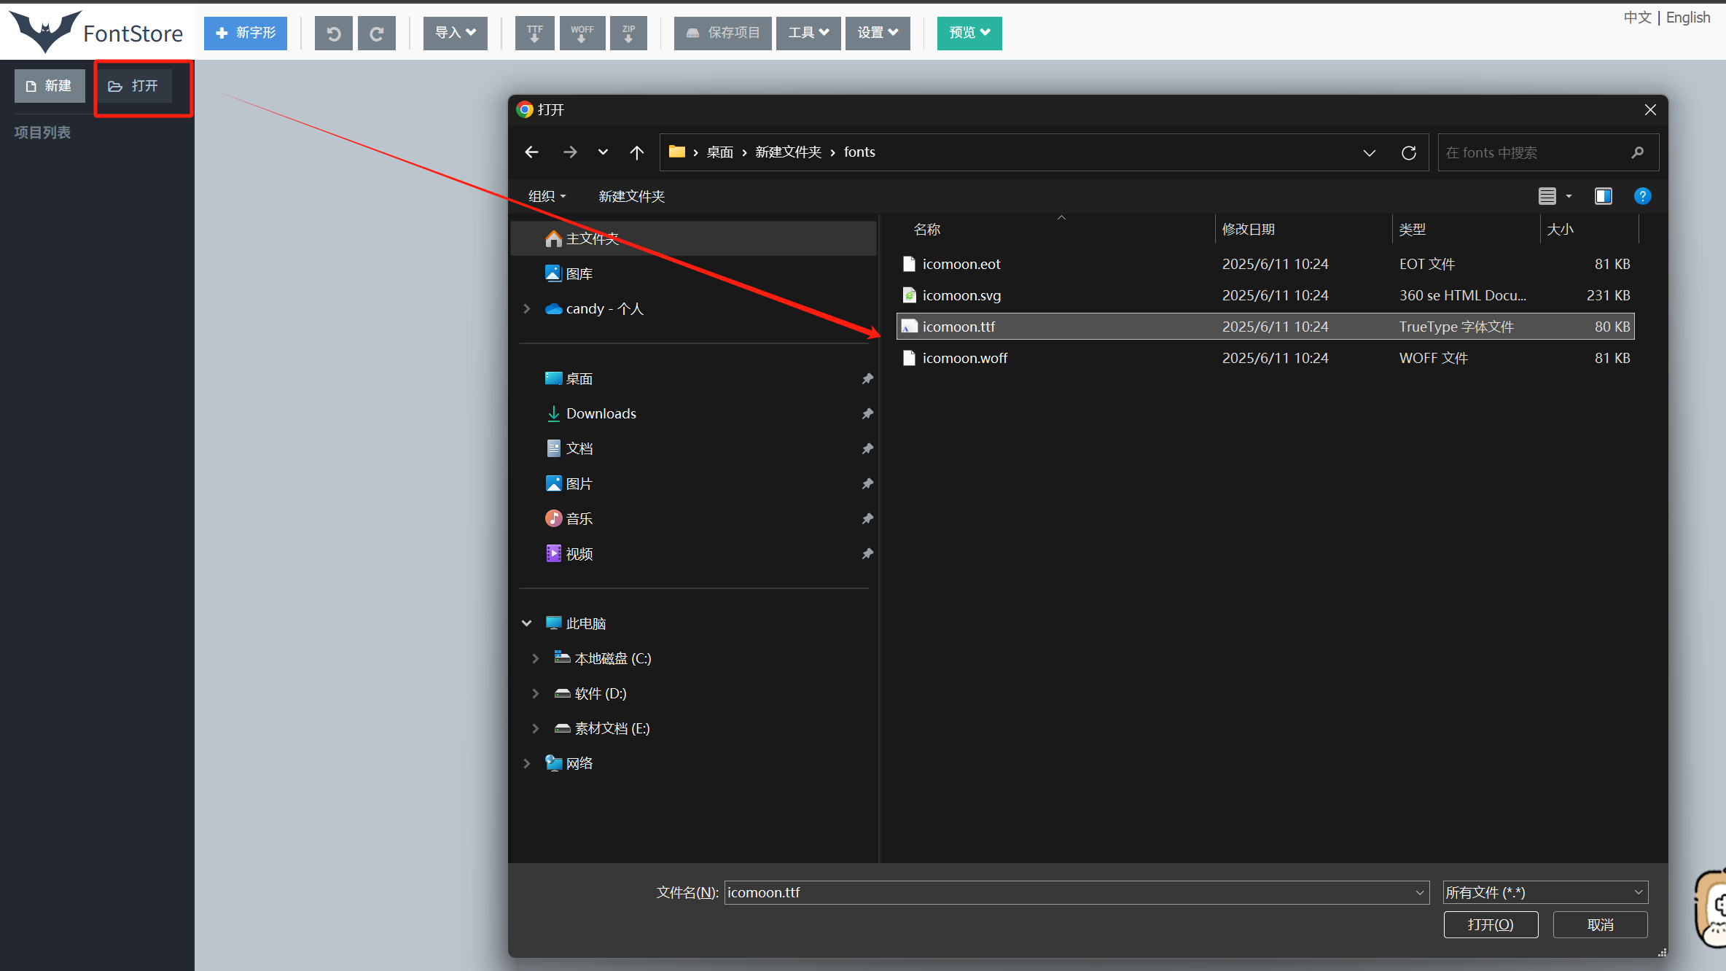Viewport: 1726px width, 971px height.
Task: Export font as TTF download icon
Action: coord(534,33)
